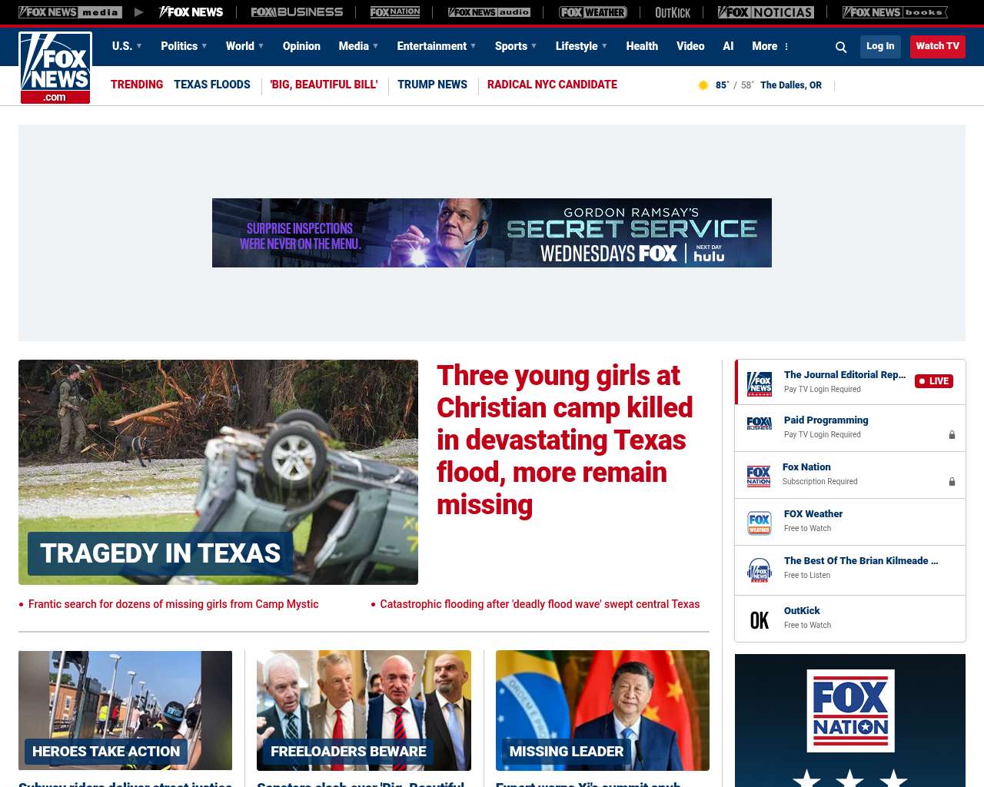Open Frantic search for missing girls link
This screenshot has width=984, height=787.
[x=173, y=604]
